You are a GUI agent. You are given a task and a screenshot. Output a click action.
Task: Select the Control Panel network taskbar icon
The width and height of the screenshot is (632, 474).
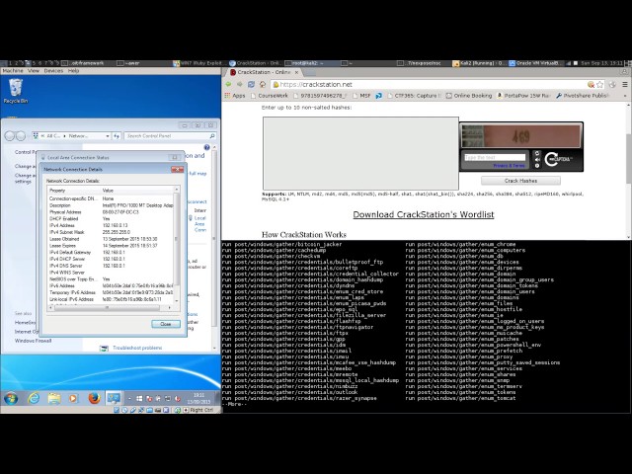[114, 398]
